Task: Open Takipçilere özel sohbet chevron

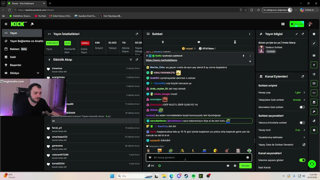Action: [304, 100]
